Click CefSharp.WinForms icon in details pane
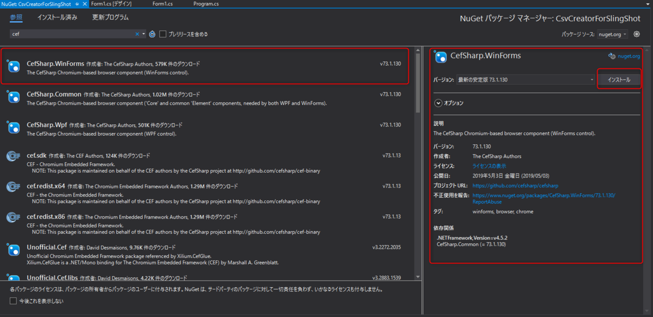The image size is (653, 317). [441, 55]
